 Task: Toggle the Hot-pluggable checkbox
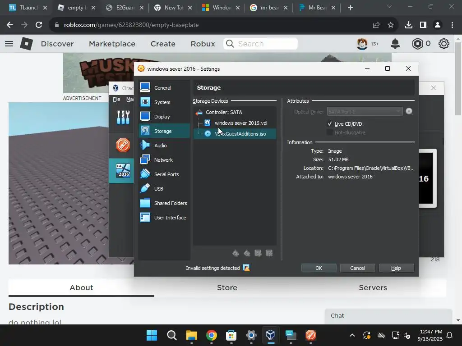(x=330, y=132)
